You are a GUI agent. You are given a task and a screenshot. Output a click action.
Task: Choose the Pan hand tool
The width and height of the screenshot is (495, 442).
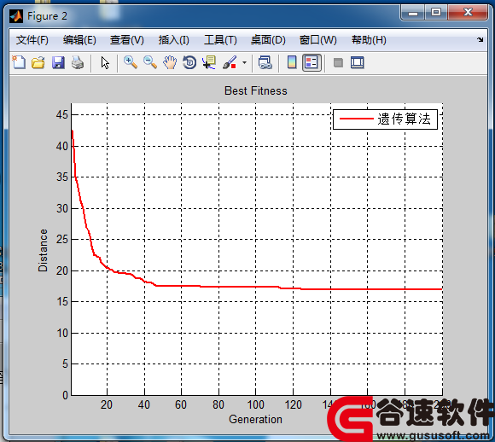coord(170,62)
